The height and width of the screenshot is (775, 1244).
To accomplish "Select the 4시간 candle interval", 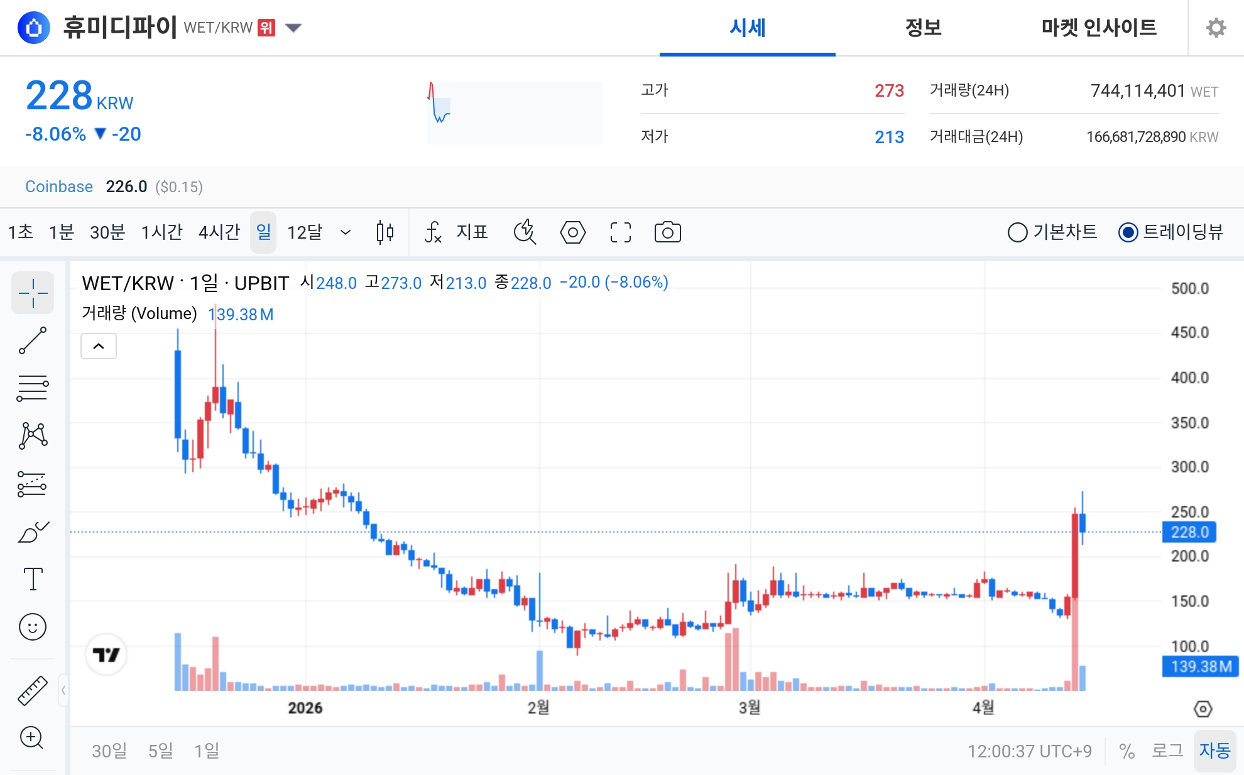I will coord(219,232).
